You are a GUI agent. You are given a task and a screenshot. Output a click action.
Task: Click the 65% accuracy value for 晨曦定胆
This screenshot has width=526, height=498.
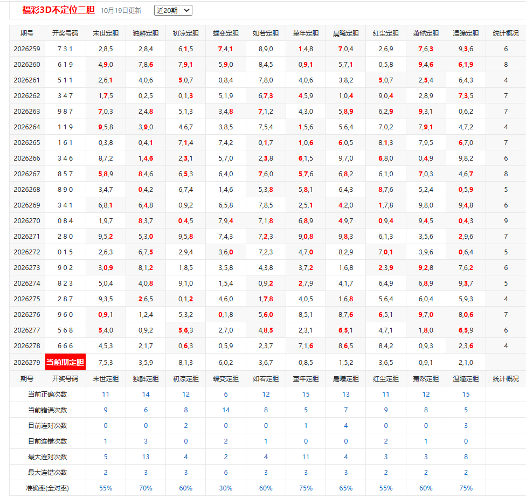(x=345, y=488)
